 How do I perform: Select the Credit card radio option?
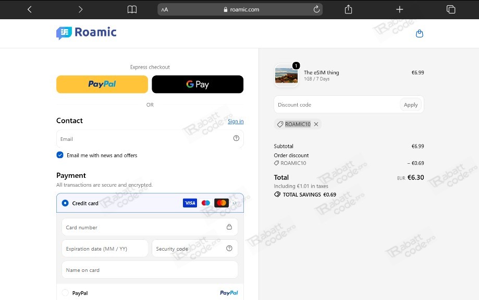coord(65,203)
